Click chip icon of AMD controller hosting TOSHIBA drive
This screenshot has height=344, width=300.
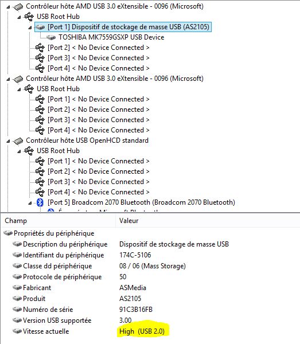18,6
